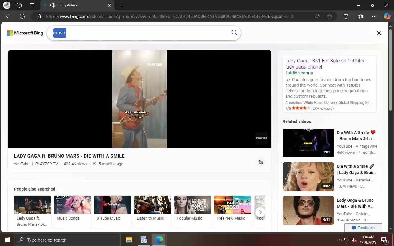Close the video detail view
This screenshot has height=246, width=394.
coord(379,33)
